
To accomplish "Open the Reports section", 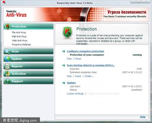I will tap(28, 66).
